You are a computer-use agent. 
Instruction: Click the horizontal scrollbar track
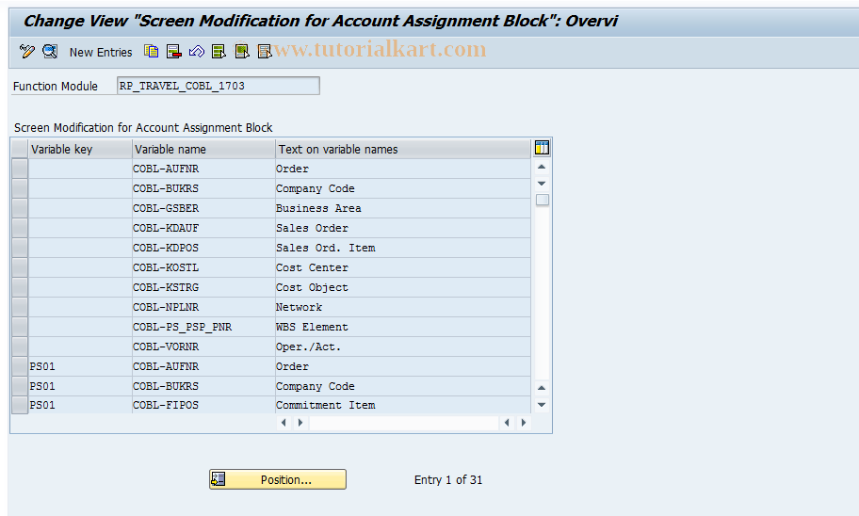point(404,423)
